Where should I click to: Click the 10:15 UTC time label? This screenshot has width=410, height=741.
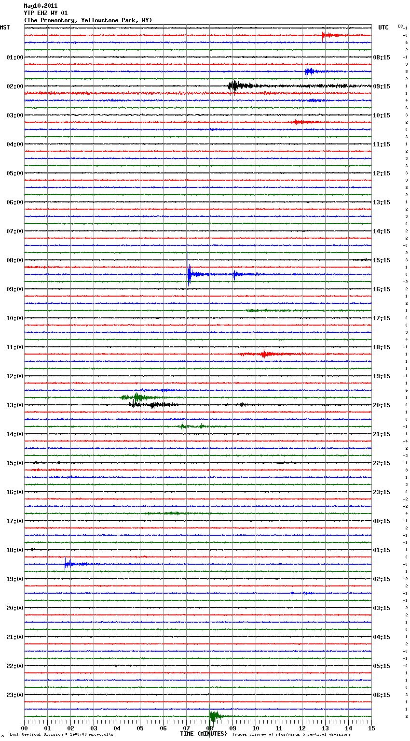tap(382, 115)
